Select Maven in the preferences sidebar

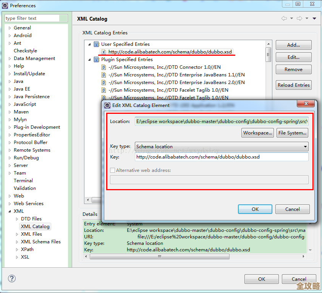coord(21,112)
